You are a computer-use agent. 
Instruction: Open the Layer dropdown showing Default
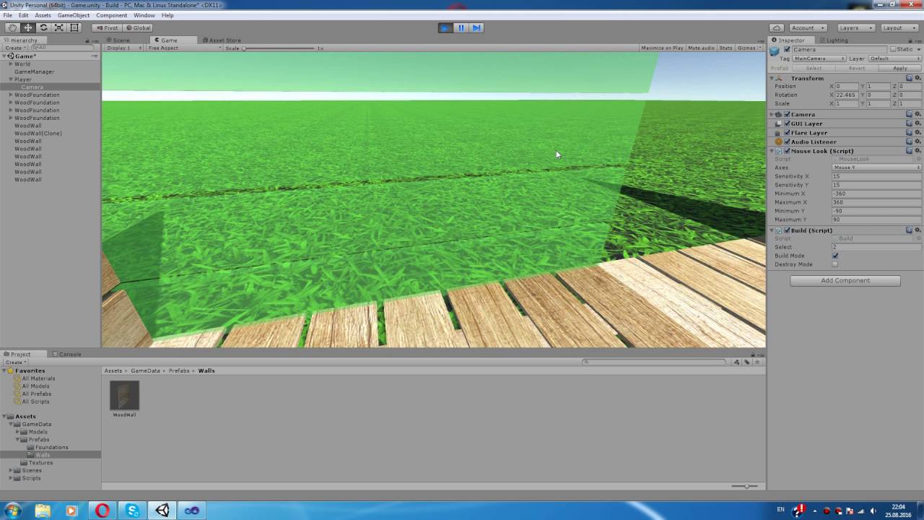tap(894, 58)
